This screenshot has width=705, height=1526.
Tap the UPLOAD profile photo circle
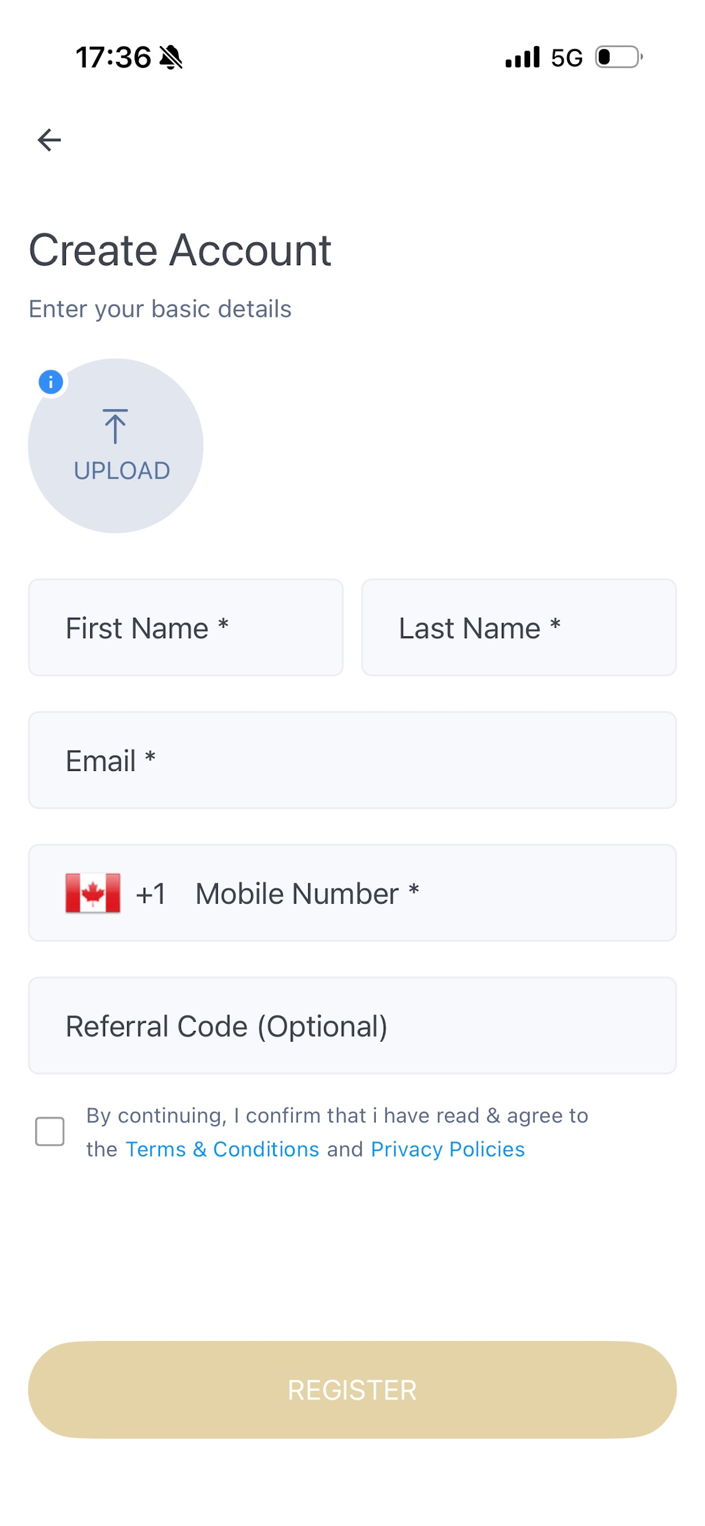116,446
